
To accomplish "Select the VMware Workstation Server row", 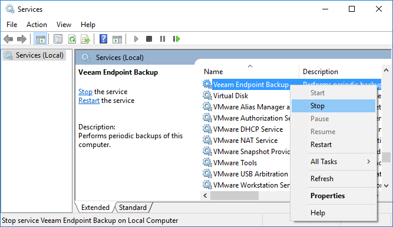I will [x=246, y=185].
